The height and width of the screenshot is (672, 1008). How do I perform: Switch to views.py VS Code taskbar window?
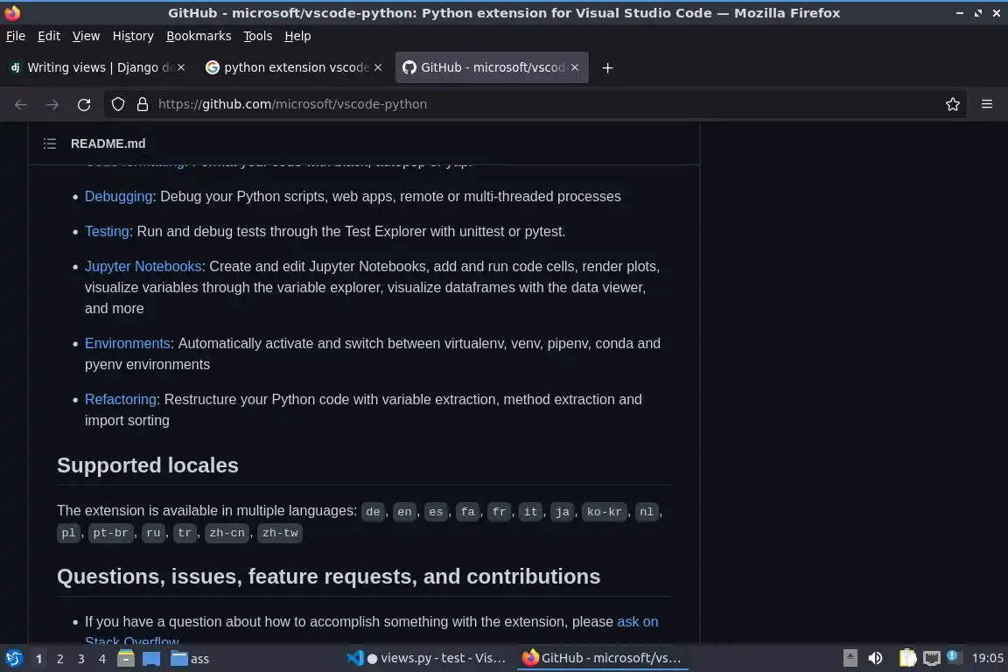point(426,658)
